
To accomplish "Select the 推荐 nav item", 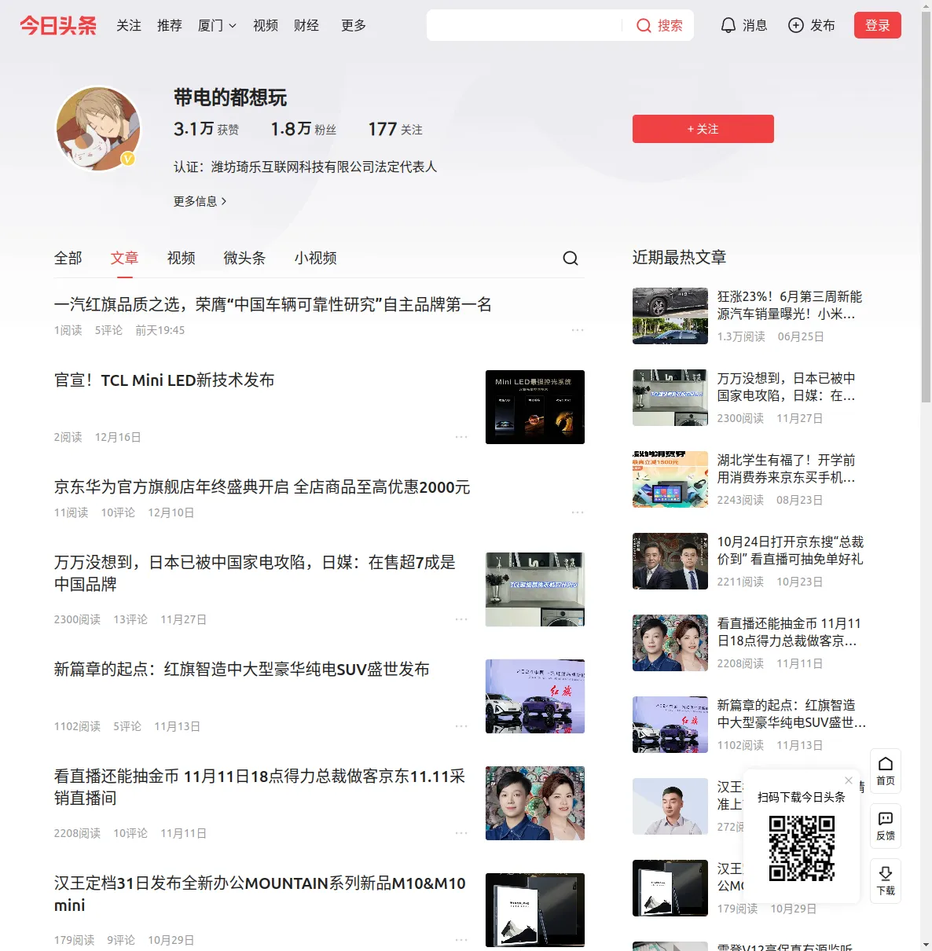I will [170, 26].
